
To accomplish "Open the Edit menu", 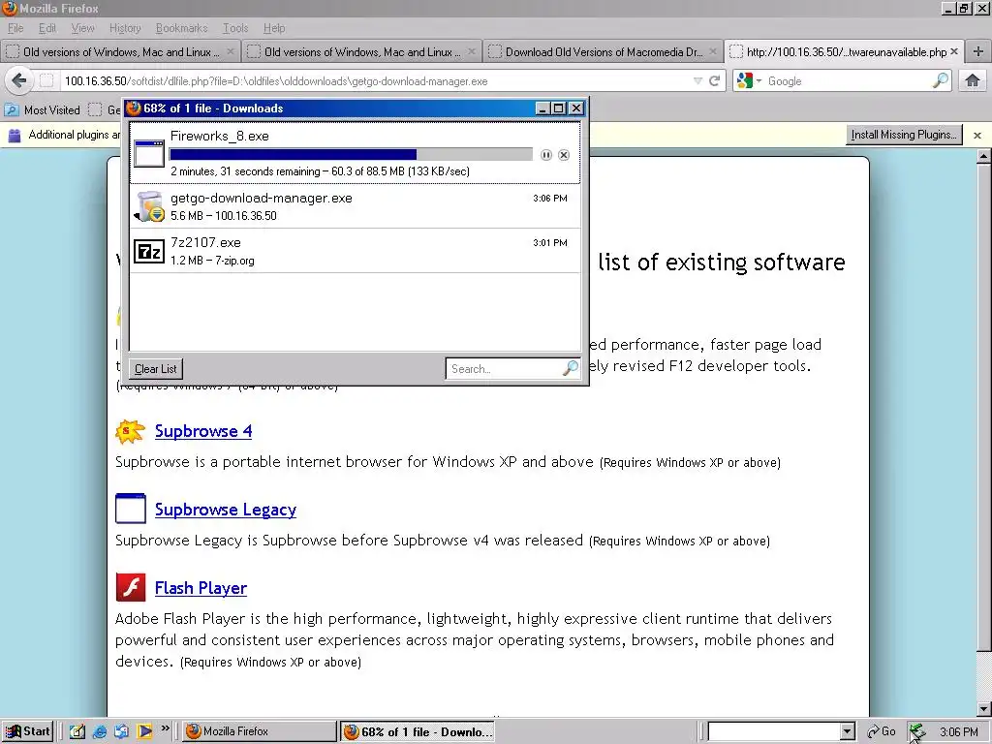I will point(46,28).
